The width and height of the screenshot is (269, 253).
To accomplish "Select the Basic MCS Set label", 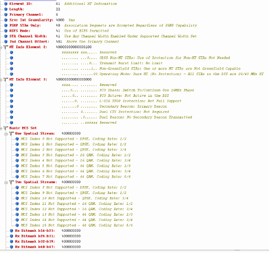I will (23, 128).
